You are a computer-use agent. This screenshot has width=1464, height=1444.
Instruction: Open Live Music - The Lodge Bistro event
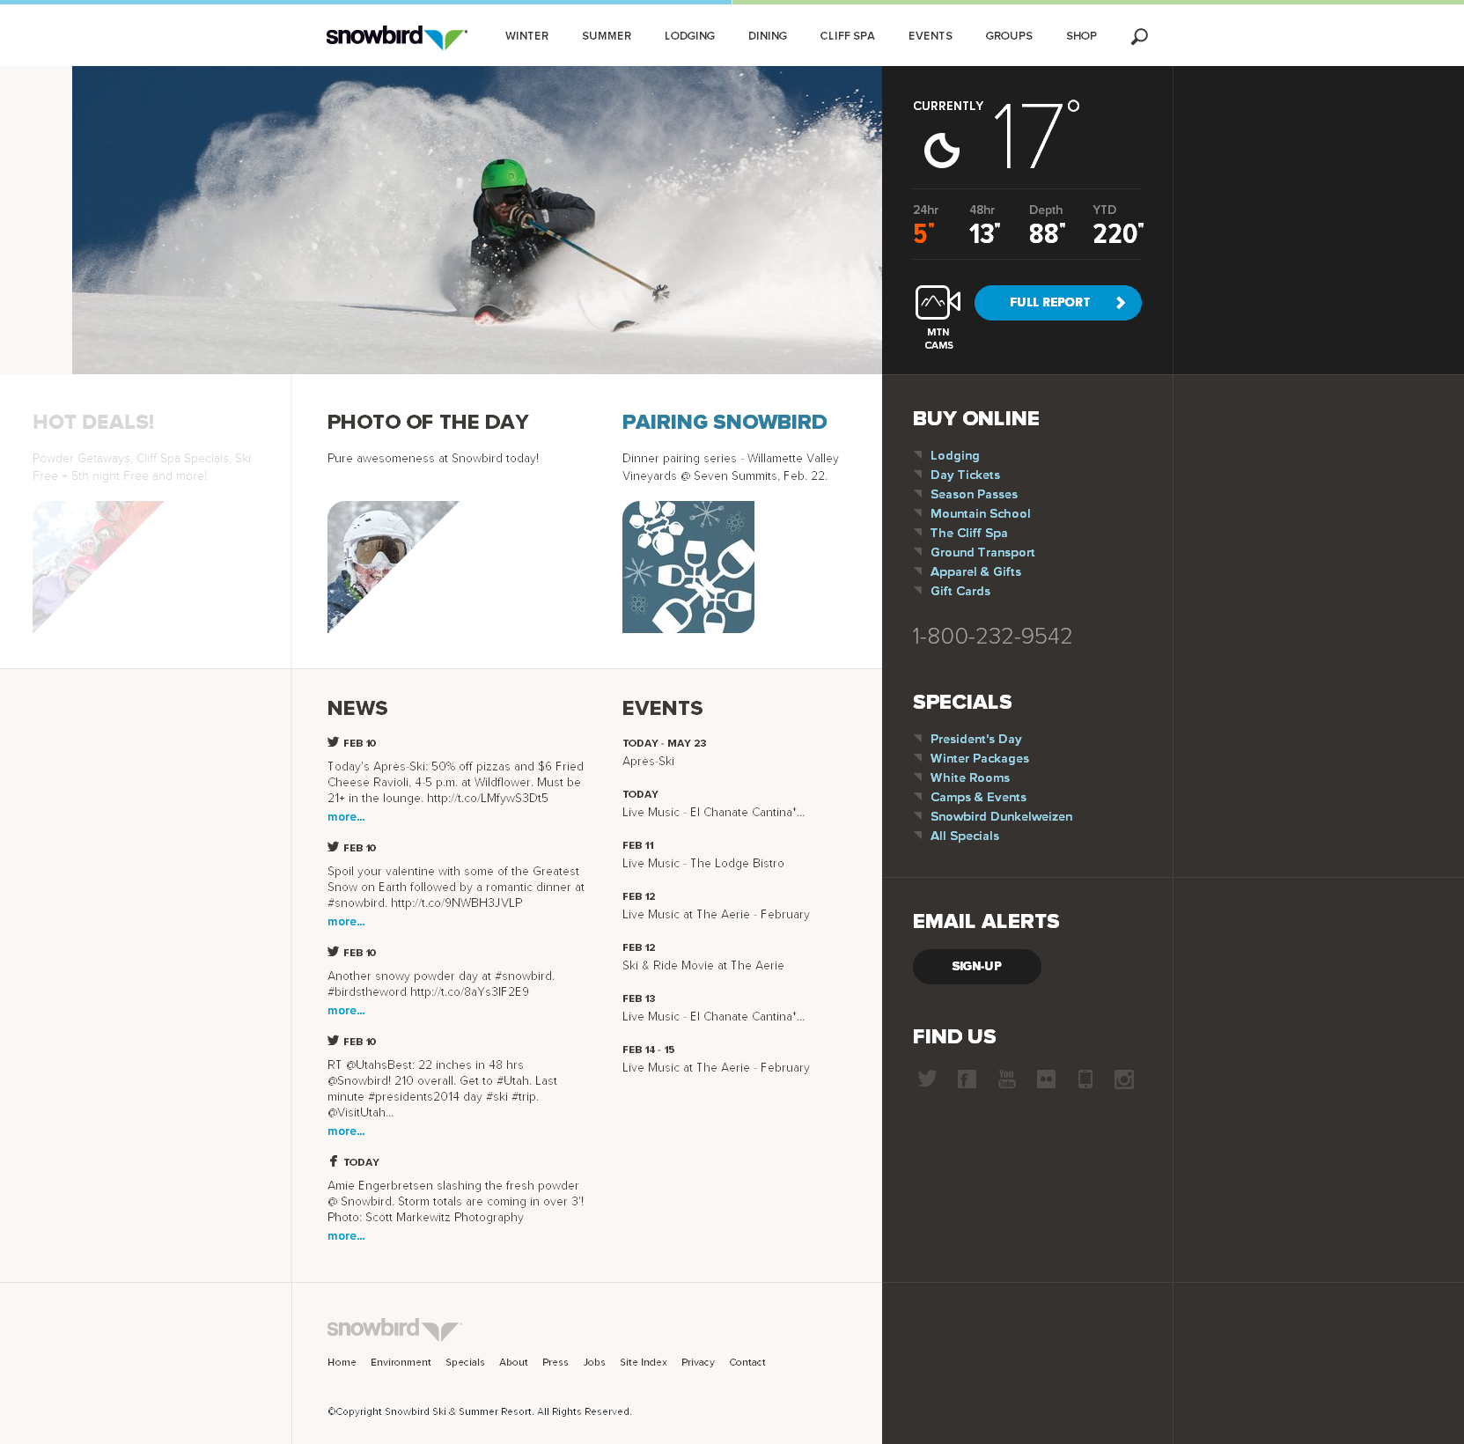click(703, 864)
